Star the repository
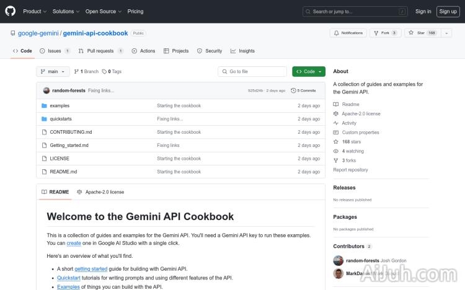 click(423, 33)
